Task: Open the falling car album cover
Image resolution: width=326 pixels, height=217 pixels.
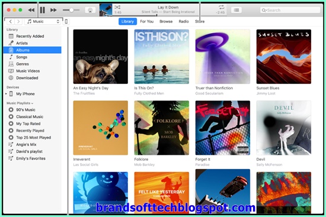Action: pos(223,191)
